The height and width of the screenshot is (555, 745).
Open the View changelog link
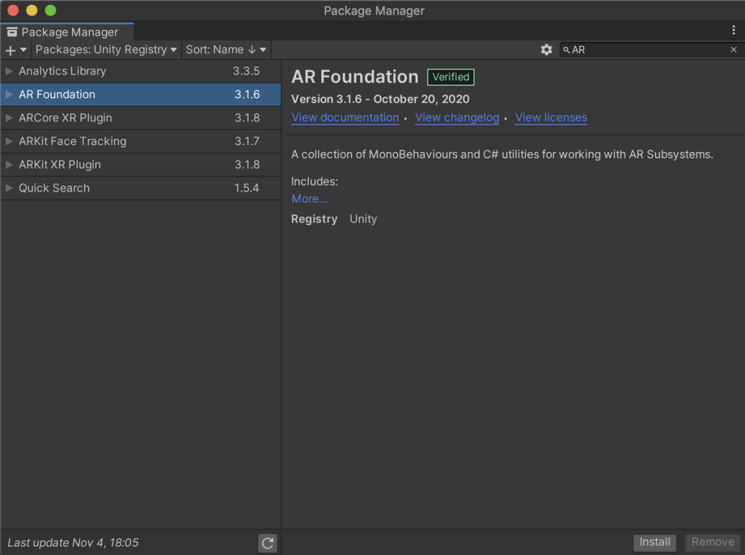457,118
